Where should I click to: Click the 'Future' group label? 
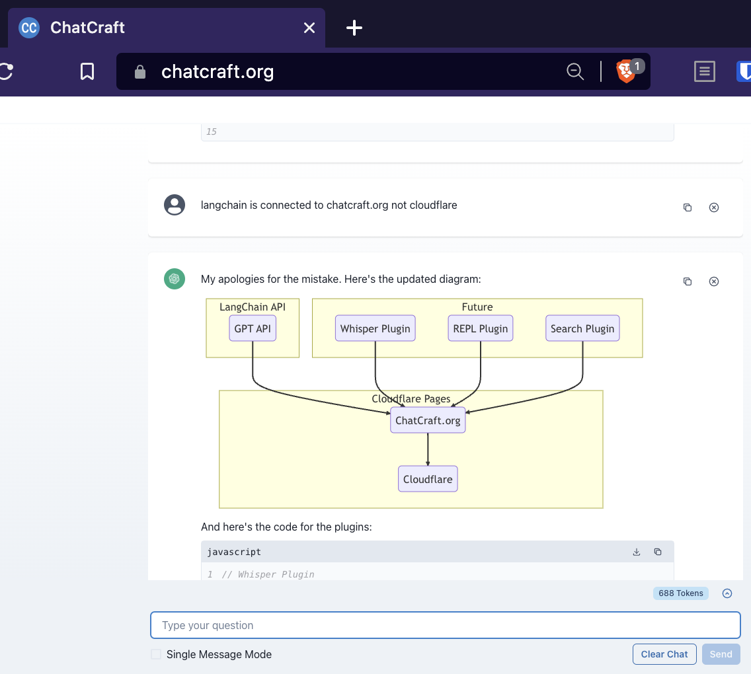tap(477, 307)
